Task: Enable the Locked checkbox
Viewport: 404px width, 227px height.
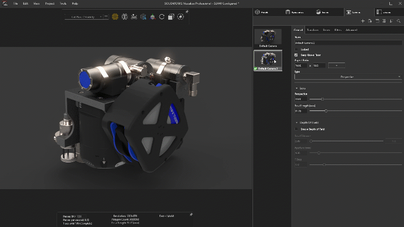Action: (296, 49)
